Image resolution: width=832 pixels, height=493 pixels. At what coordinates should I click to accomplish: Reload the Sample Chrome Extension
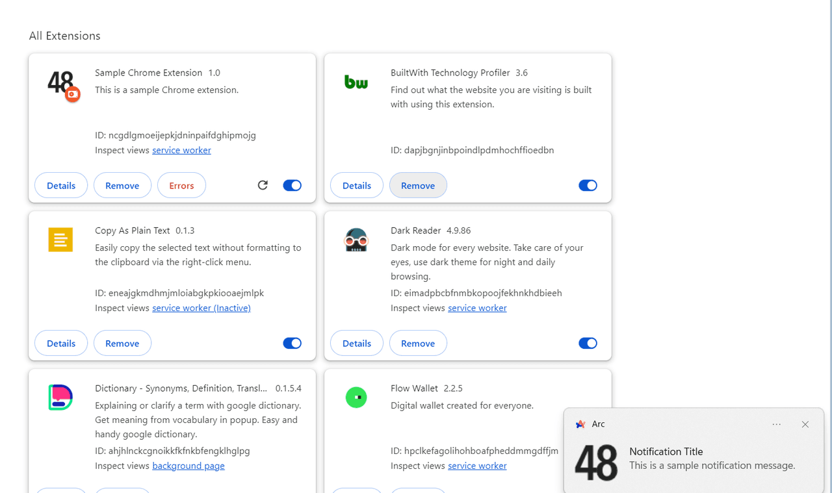pos(263,185)
